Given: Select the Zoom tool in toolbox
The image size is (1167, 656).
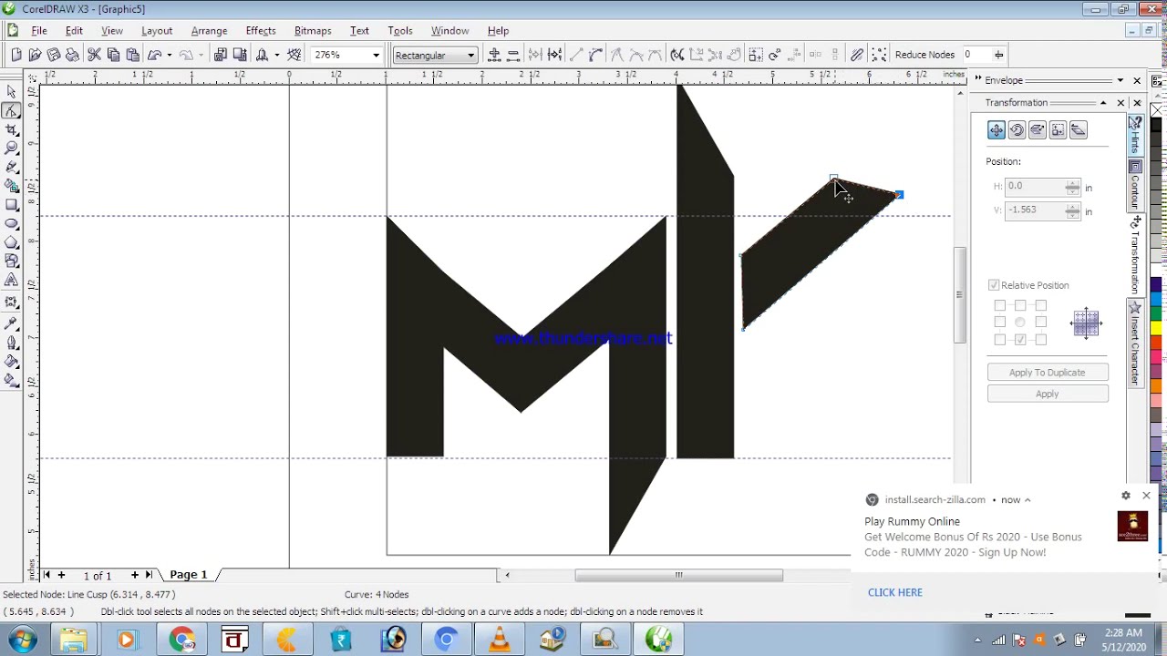Looking at the screenshot, I should [x=11, y=148].
